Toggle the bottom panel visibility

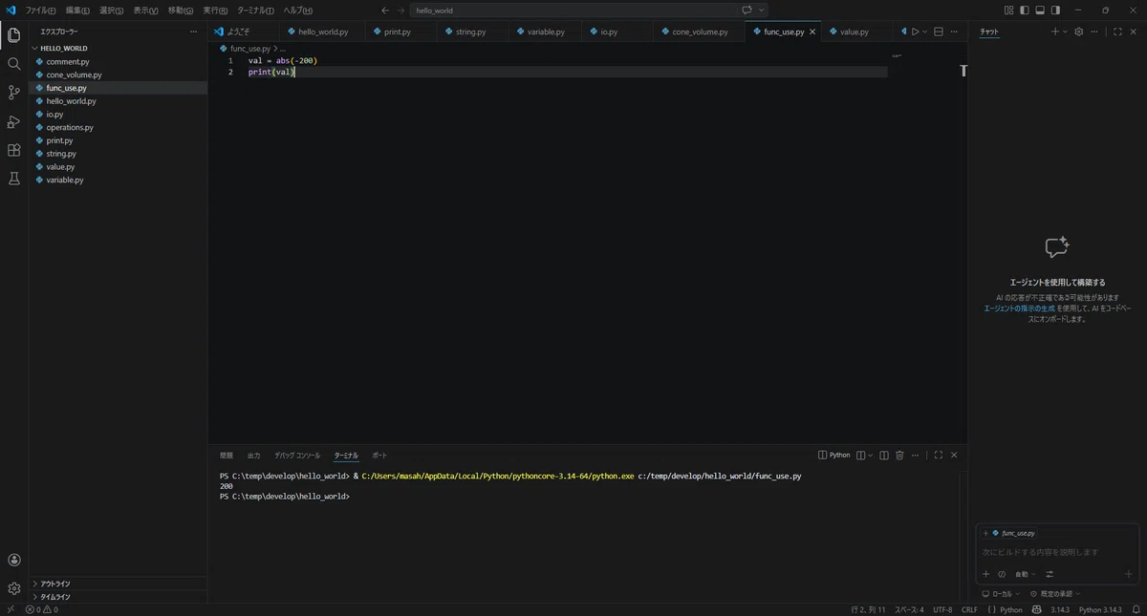coord(1040,11)
